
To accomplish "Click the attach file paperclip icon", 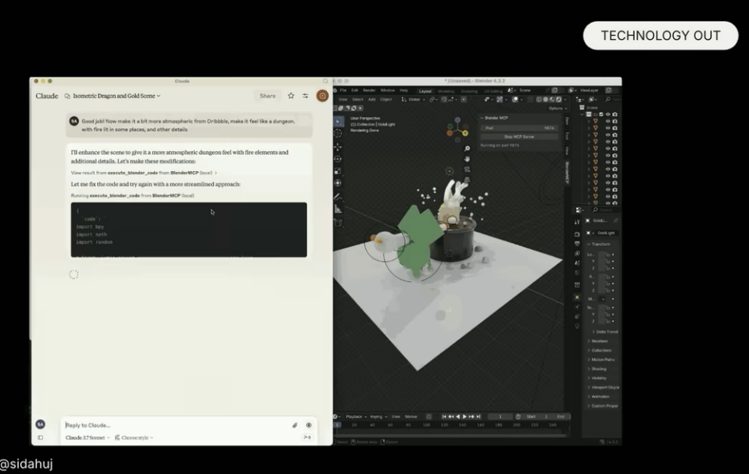I will tap(295, 425).
